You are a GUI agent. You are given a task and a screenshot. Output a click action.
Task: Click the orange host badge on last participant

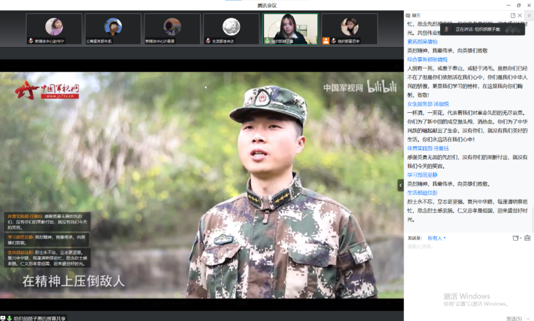[326, 41]
